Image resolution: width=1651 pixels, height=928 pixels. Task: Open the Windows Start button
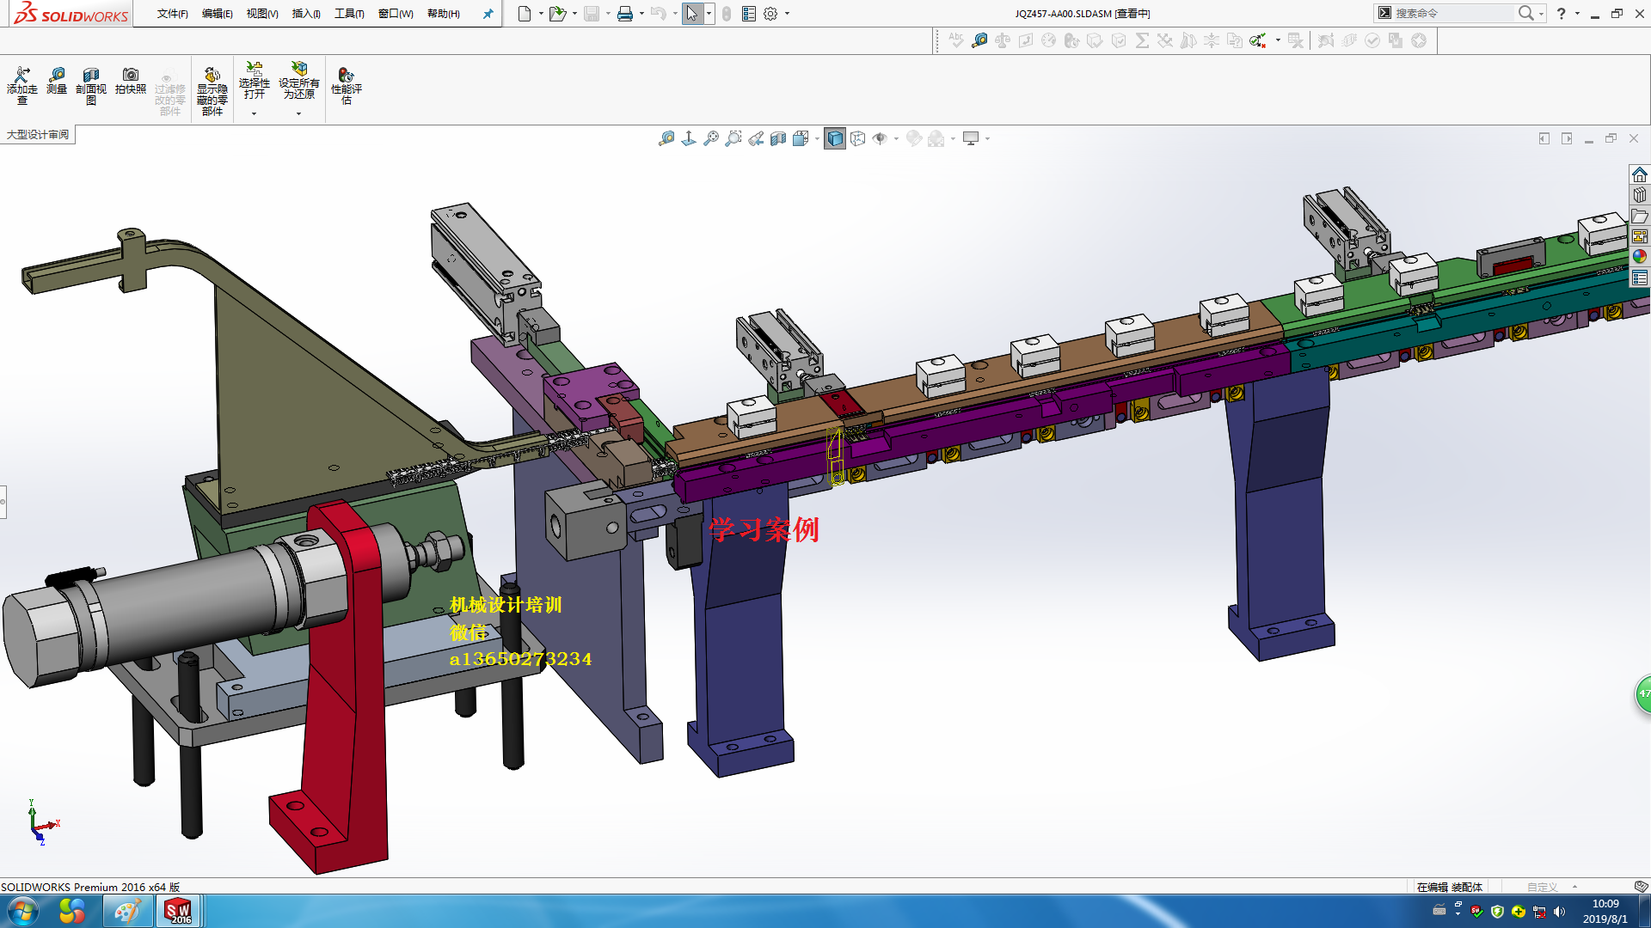[23, 912]
